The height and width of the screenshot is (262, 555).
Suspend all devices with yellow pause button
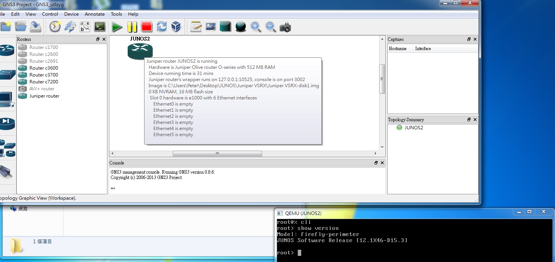click(x=132, y=27)
